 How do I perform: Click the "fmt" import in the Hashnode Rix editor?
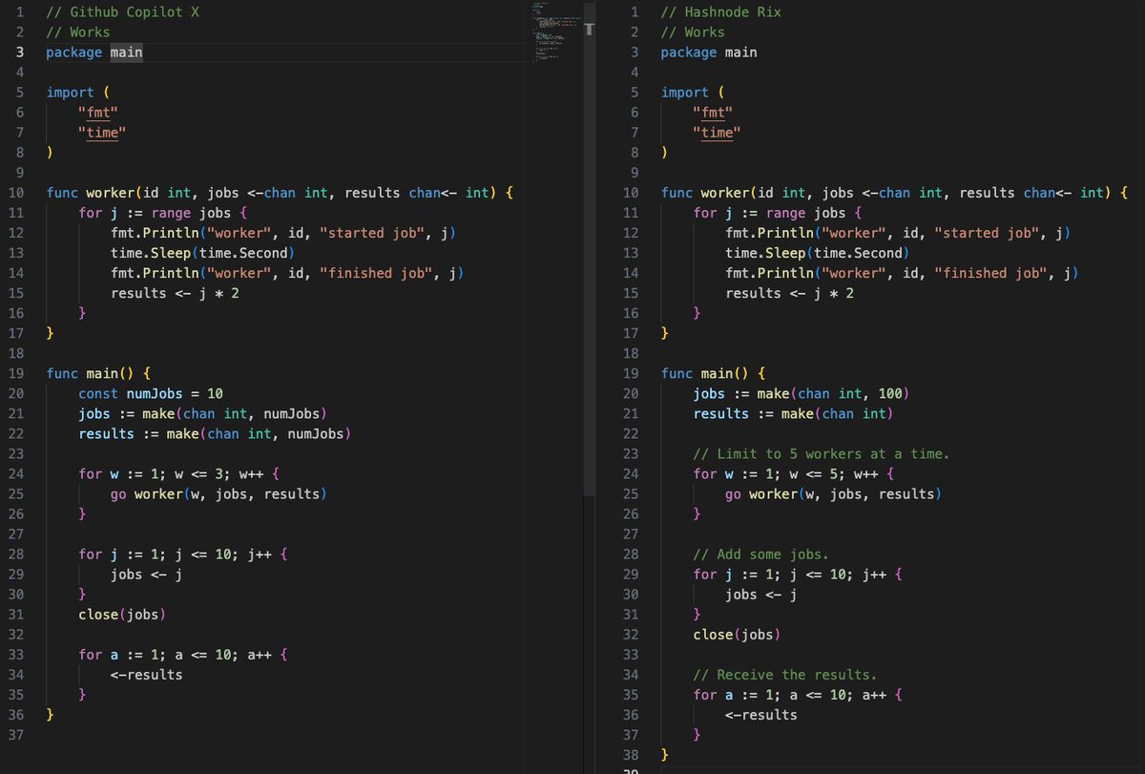tap(713, 113)
